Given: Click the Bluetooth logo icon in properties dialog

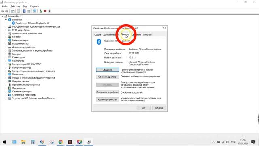Looking at the screenshot, I should [x=99, y=42].
